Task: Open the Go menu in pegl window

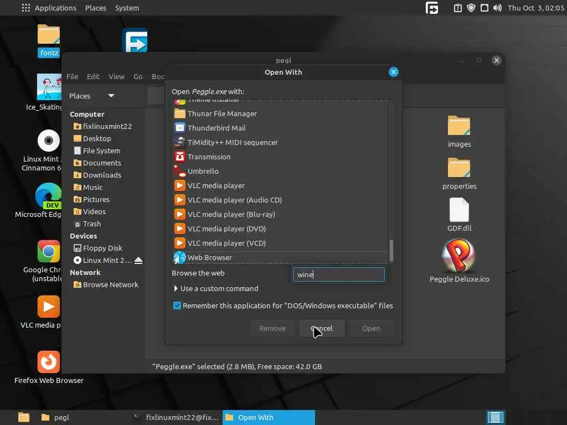Action: click(x=138, y=76)
